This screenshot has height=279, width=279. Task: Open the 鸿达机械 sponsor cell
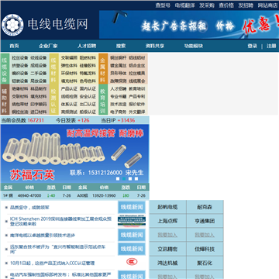(167, 263)
